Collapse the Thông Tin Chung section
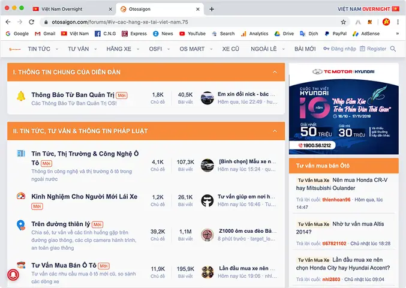This screenshot has height=288, width=406. pos(275,72)
